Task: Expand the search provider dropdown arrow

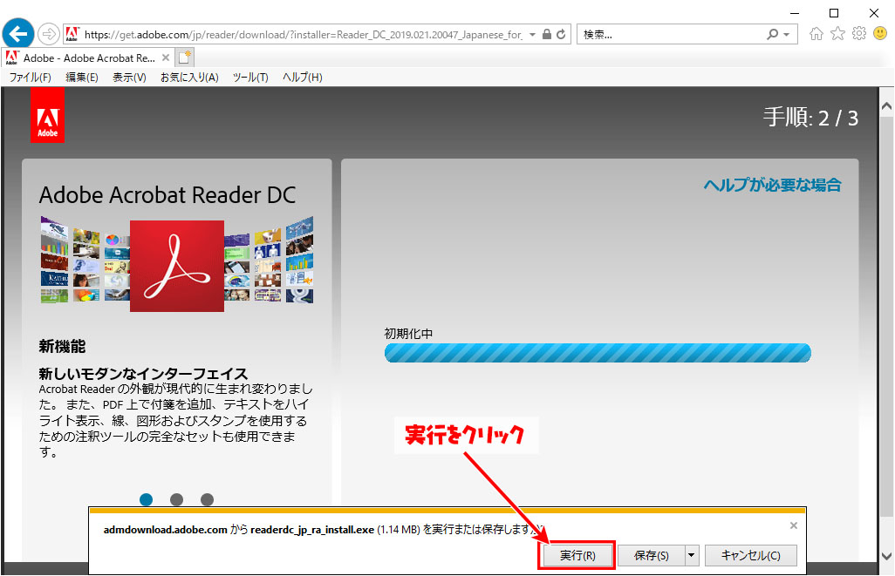Action: 787,34
